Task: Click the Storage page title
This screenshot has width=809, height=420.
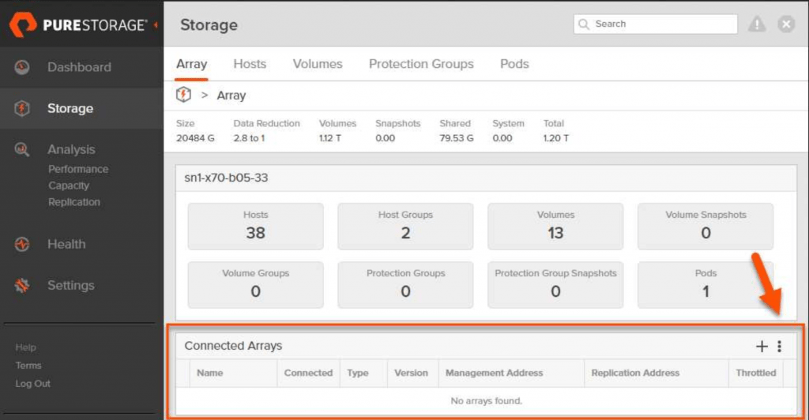Action: coord(209,24)
